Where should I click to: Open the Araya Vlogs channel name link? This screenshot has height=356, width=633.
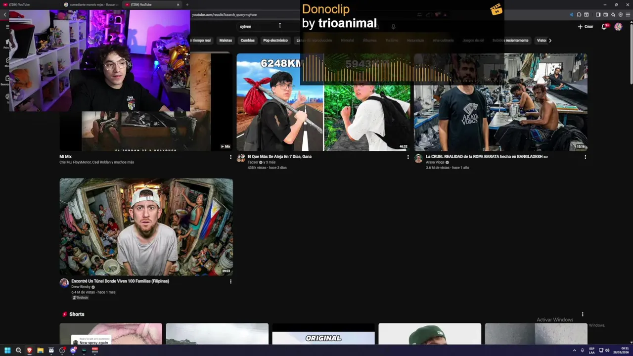435,162
